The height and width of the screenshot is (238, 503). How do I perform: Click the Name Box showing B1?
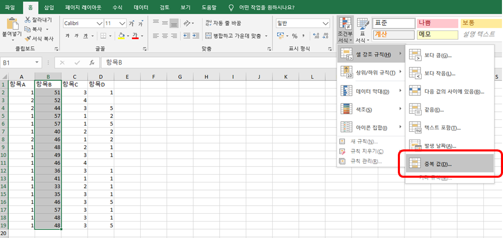[21, 62]
